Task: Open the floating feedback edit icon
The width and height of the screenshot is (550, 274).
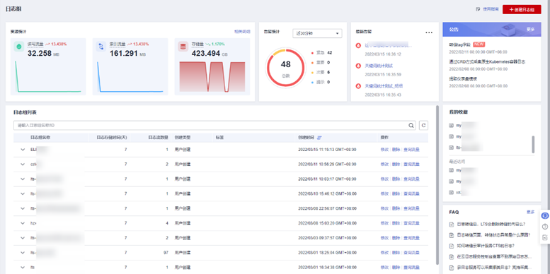Action: coord(545,237)
